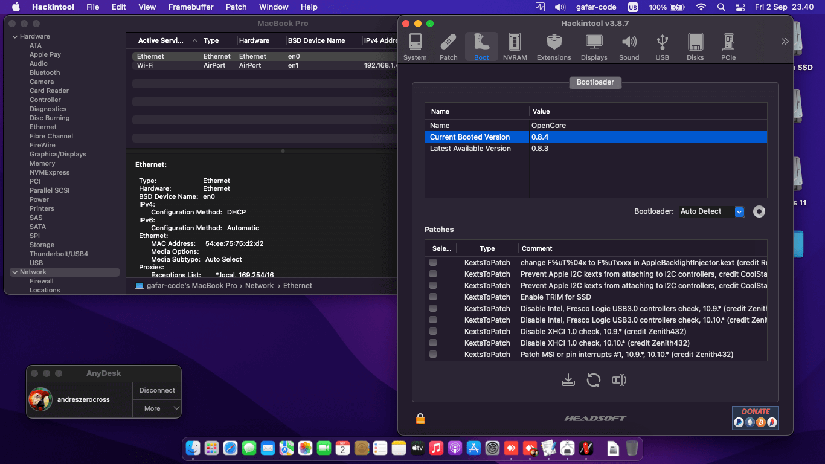This screenshot has height=464, width=825.
Task: Select Graphics/Displays in sidebar
Action: (58, 154)
